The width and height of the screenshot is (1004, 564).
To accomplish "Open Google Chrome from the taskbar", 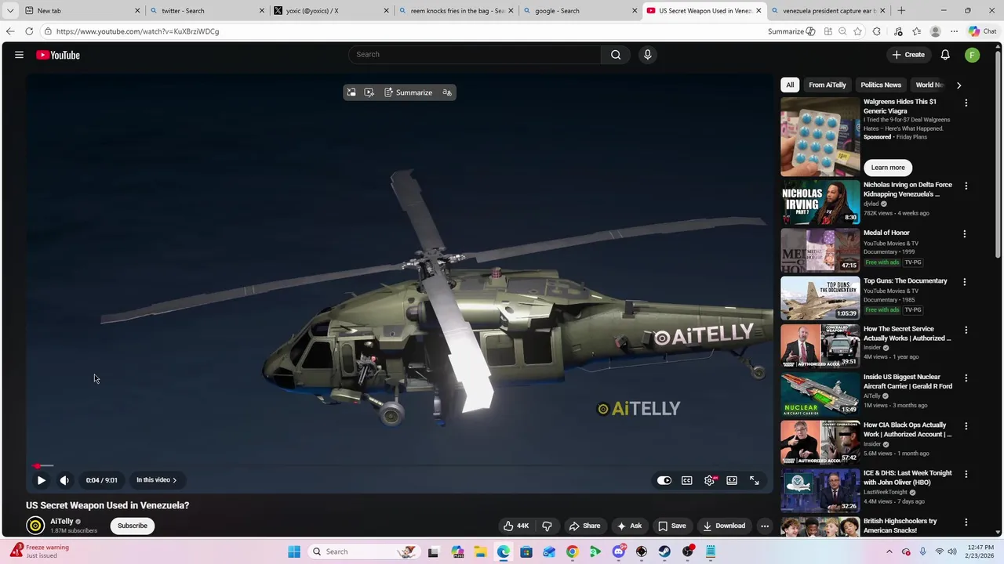I will pos(572,551).
